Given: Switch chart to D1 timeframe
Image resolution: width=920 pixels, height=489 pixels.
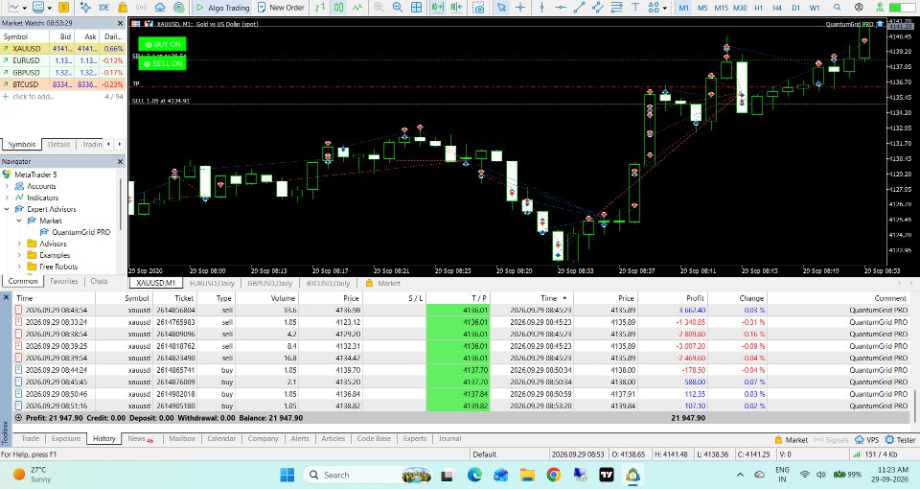Looking at the screenshot, I should point(795,8).
